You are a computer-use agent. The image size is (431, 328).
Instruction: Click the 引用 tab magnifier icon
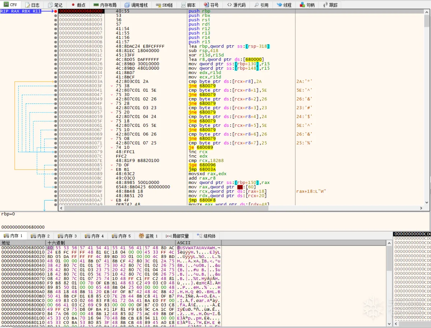point(256,5)
